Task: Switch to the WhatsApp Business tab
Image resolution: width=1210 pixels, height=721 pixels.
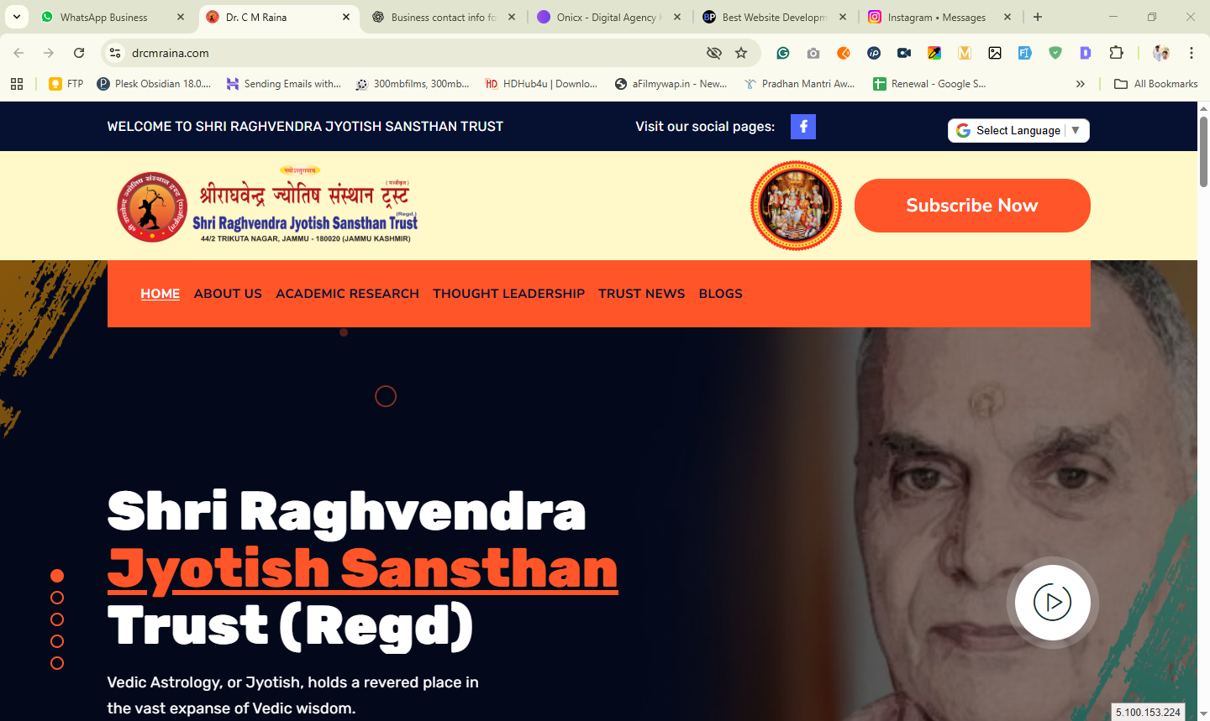Action: [x=104, y=17]
